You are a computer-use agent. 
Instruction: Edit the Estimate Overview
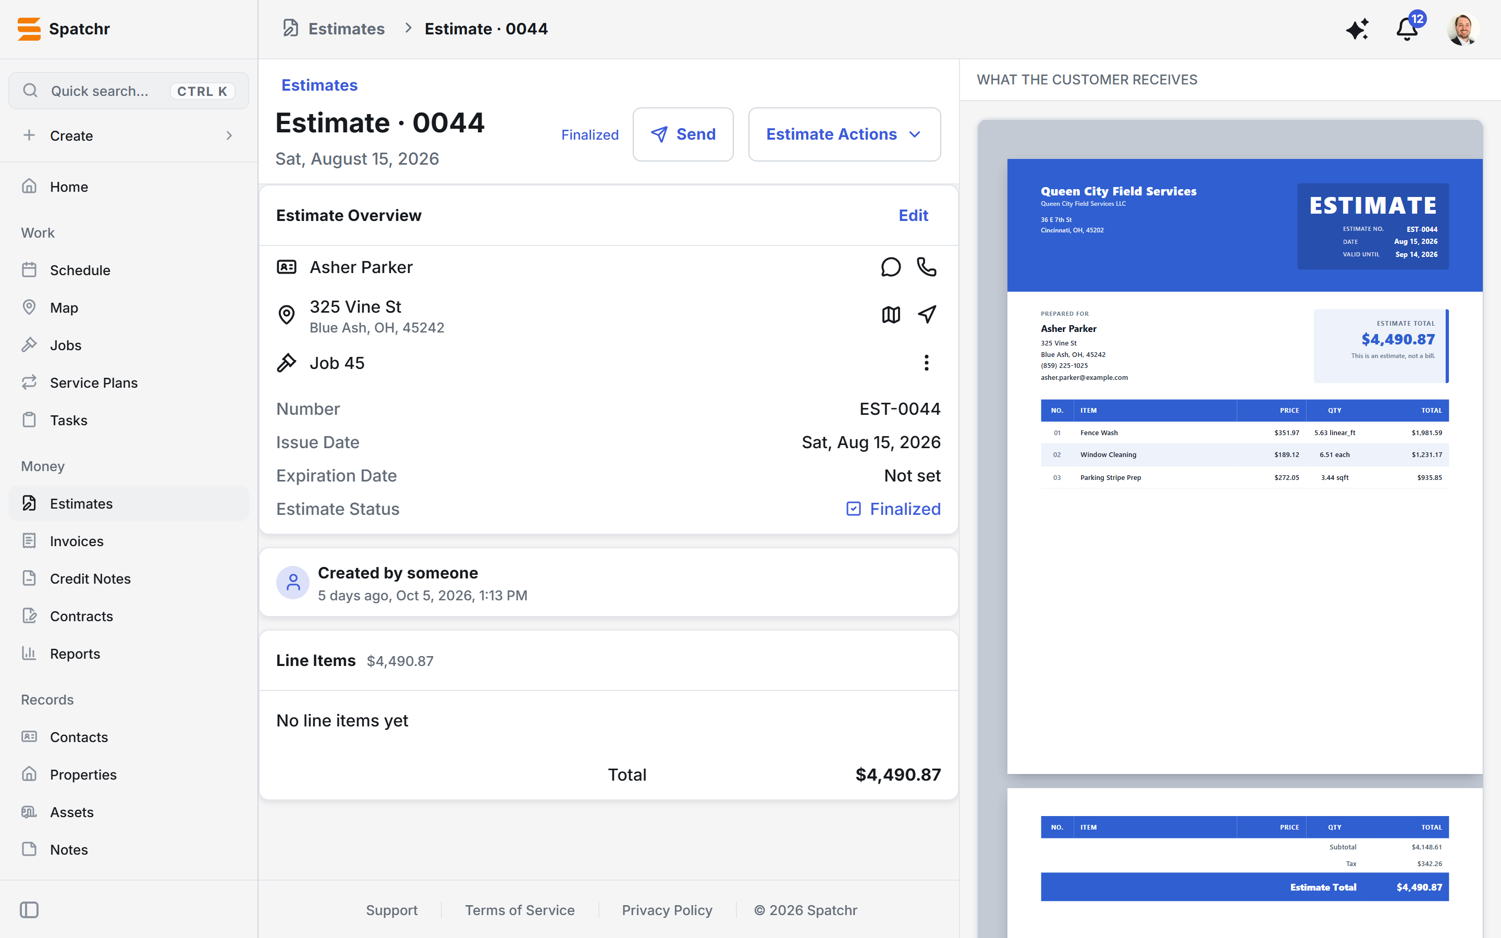[913, 215]
